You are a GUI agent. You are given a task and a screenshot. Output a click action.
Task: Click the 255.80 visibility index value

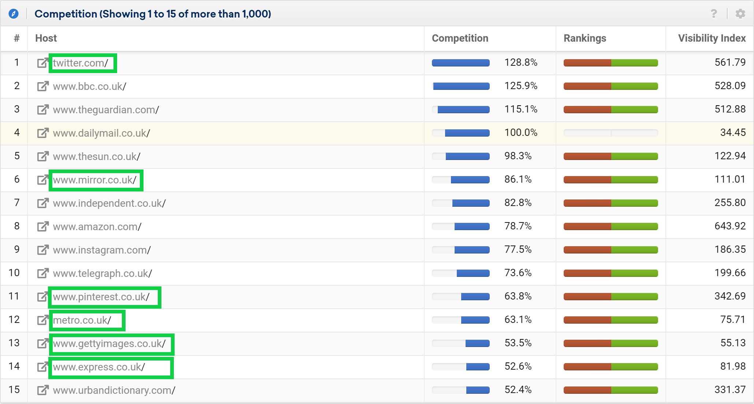(730, 203)
